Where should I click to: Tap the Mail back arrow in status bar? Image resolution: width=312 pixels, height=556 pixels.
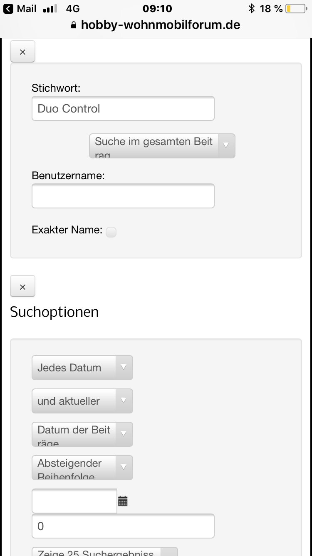click(x=8, y=9)
